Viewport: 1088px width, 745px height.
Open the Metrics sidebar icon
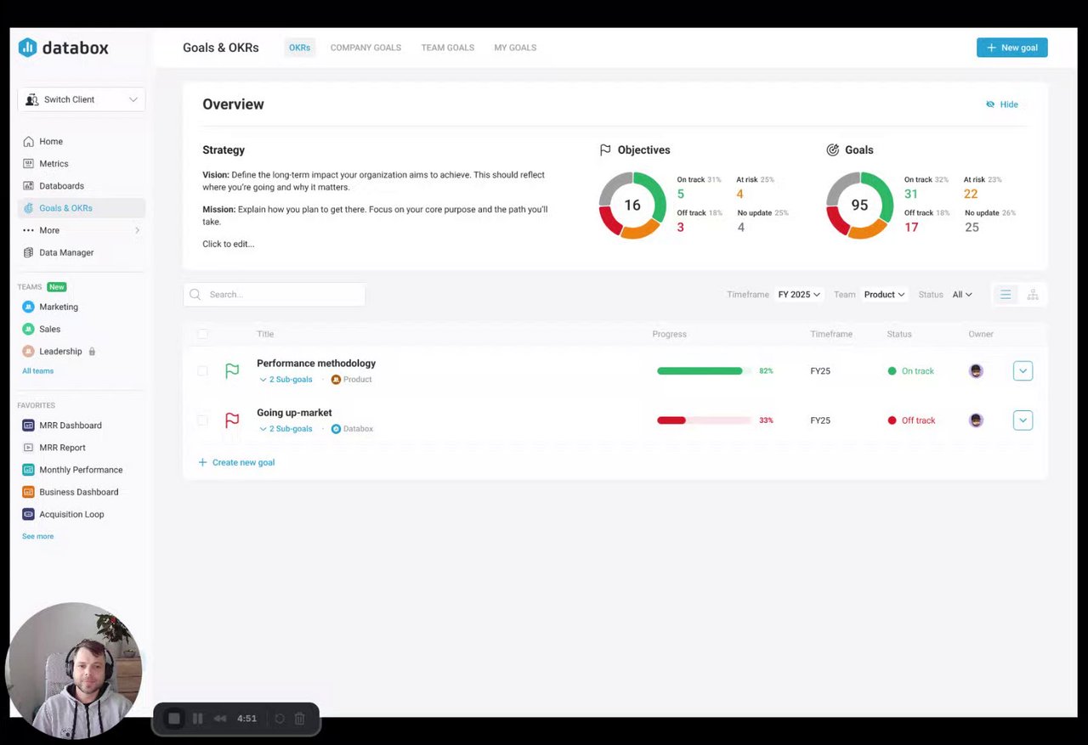click(x=28, y=164)
